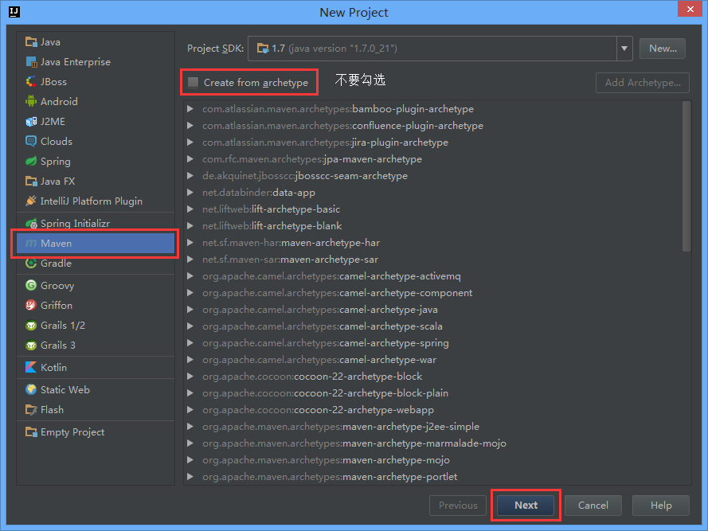708x531 pixels.
Task: Click the Help button
Action: 660,505
